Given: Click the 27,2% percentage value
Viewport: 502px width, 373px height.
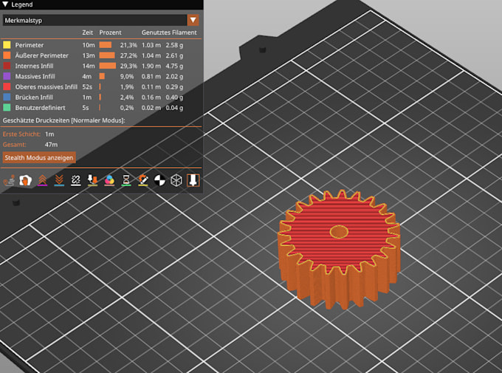Looking at the screenshot, I should (128, 55).
